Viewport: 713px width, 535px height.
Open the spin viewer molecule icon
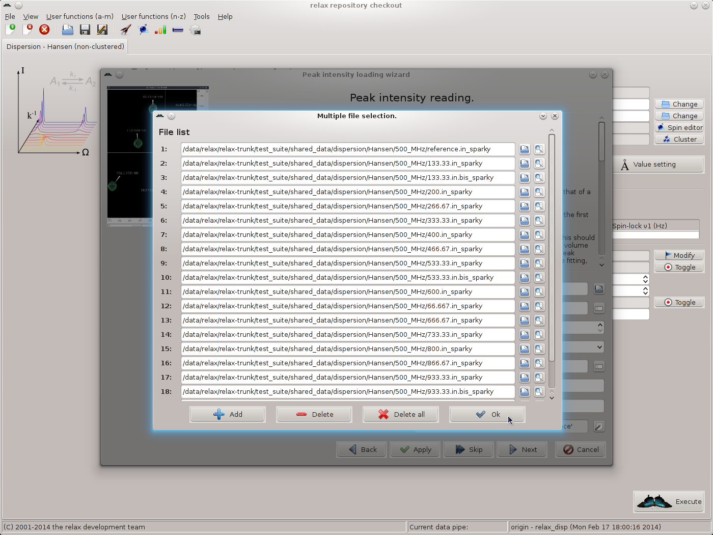(144, 30)
